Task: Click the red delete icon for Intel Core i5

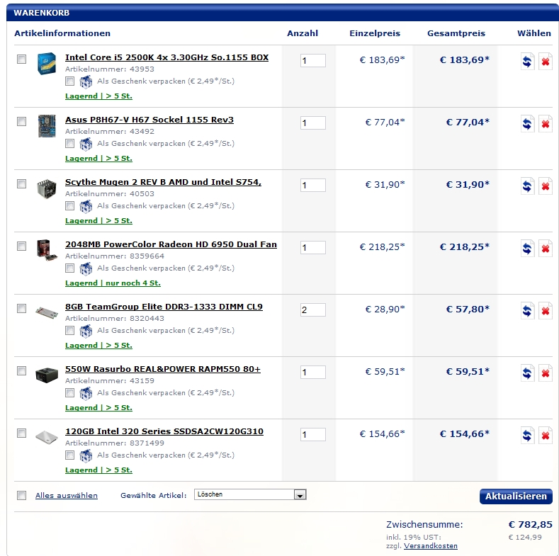Action: (x=545, y=62)
